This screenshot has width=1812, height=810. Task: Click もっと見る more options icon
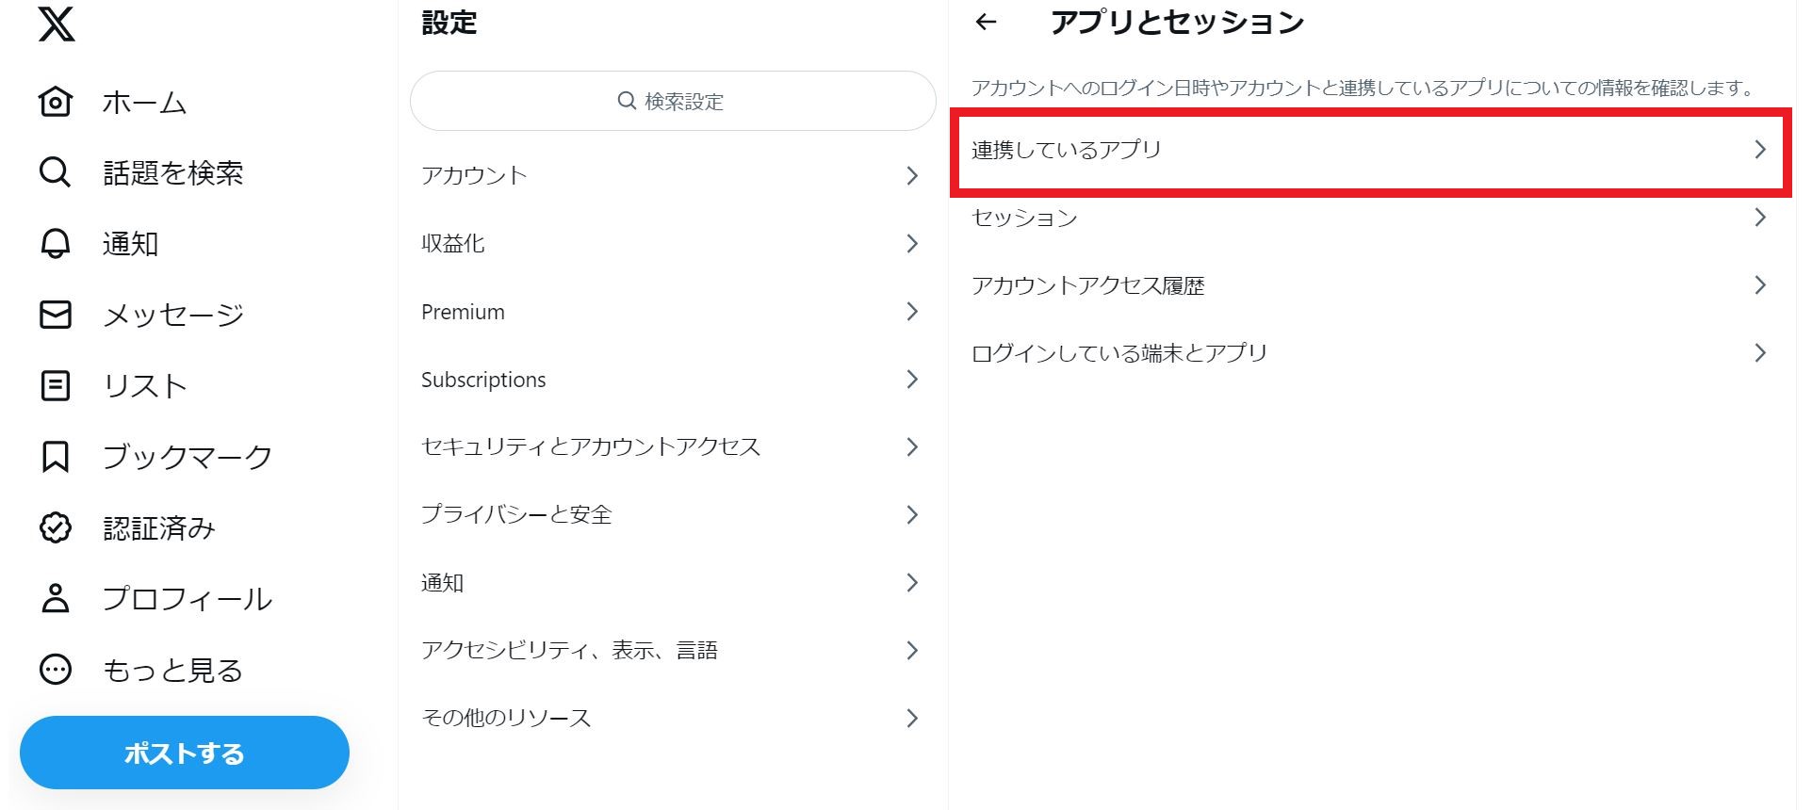pyautogui.click(x=55, y=670)
